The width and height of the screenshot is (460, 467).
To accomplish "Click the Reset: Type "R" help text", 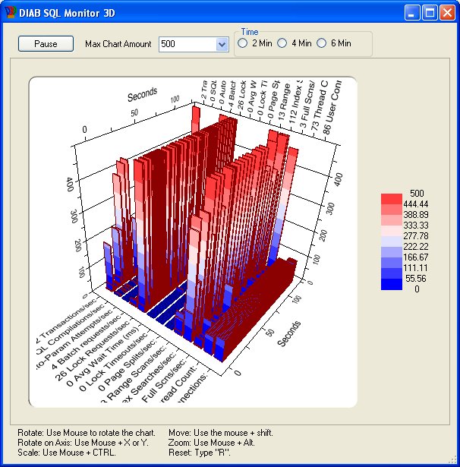I will [200, 453].
